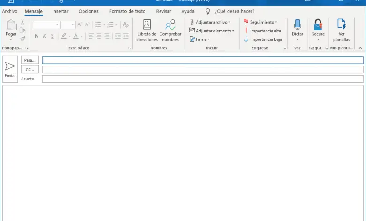Open font color dropdown arrow
This screenshot has height=221, width=366.
(x=82, y=36)
